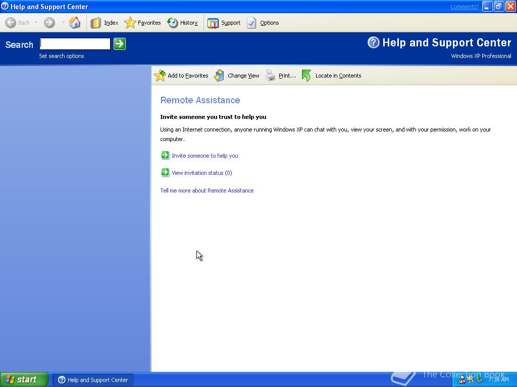This screenshot has width=517, height=387.
Task: Open Set search options link
Action: click(x=62, y=56)
